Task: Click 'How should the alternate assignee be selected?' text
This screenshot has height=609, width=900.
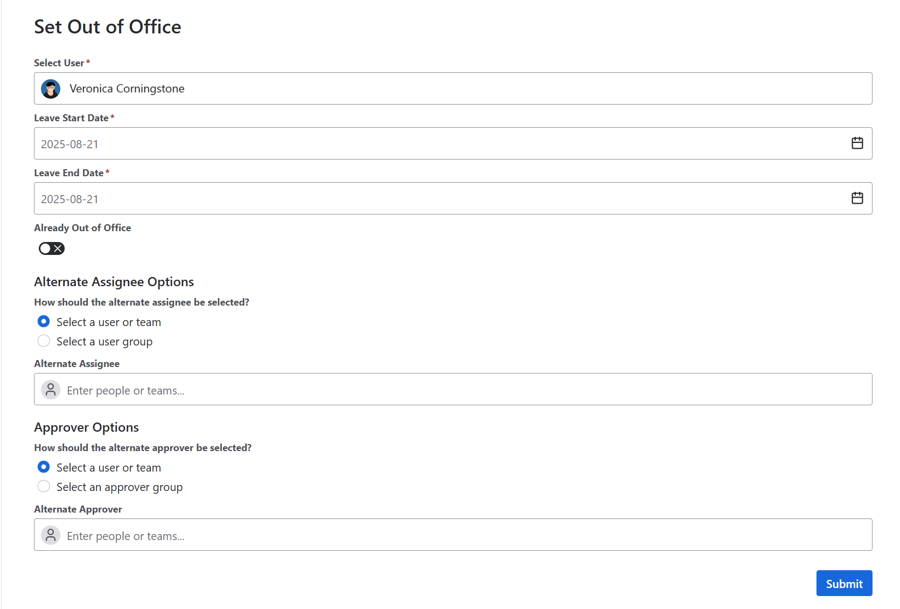Action: (142, 302)
